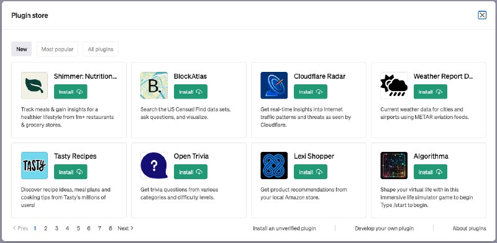Click the Shimmer leaf plugin icon
This screenshot has width=497, height=243.
tap(35, 86)
